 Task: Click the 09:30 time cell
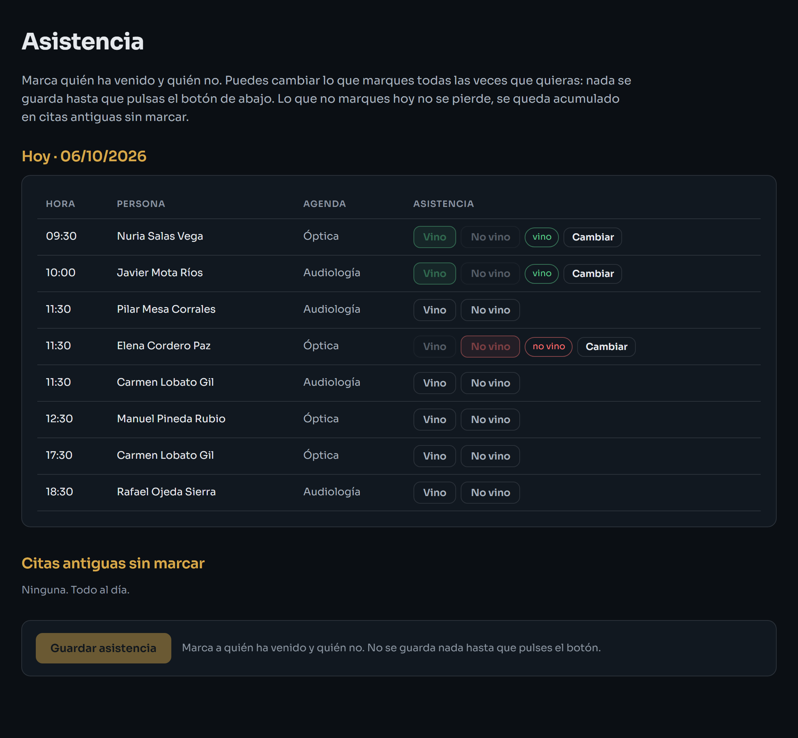61,236
